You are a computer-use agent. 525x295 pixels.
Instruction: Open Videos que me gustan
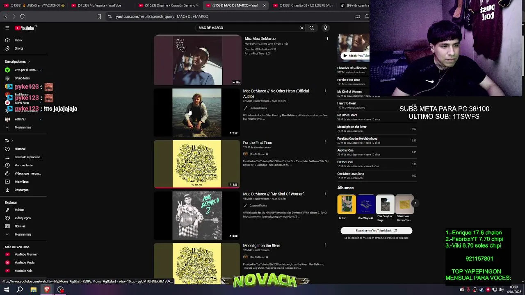[x=23, y=173]
